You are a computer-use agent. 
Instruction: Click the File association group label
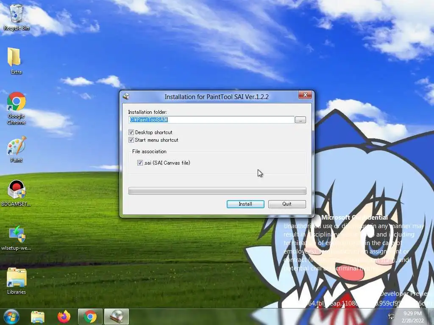(x=149, y=151)
